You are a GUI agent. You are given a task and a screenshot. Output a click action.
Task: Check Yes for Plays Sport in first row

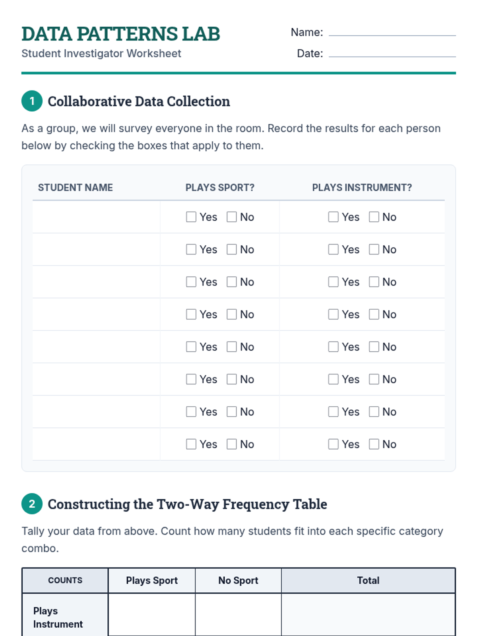coord(191,217)
